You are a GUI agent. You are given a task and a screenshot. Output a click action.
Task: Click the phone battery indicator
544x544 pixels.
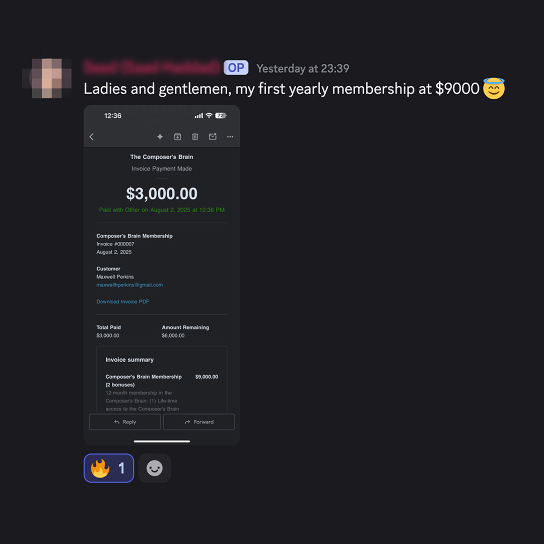(x=221, y=116)
